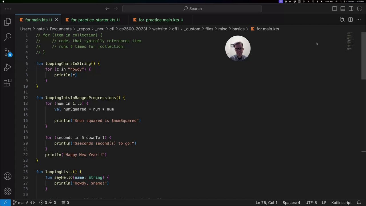366x206 pixels.
Task: Open Source Control view with 5 pending changes
Action: click(x=8, y=52)
